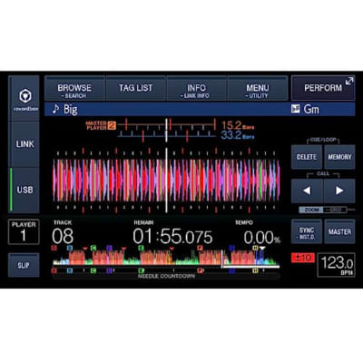The width and height of the screenshot is (363, 363).
Task: Tap the track title Big
Action: click(x=71, y=109)
